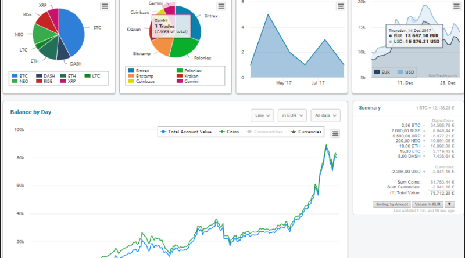Toggle EUR series in price chart legend
Viewport: 465px width, 258px height.
coord(382,72)
